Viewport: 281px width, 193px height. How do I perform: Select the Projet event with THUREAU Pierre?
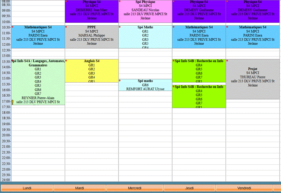[x=253, y=79]
